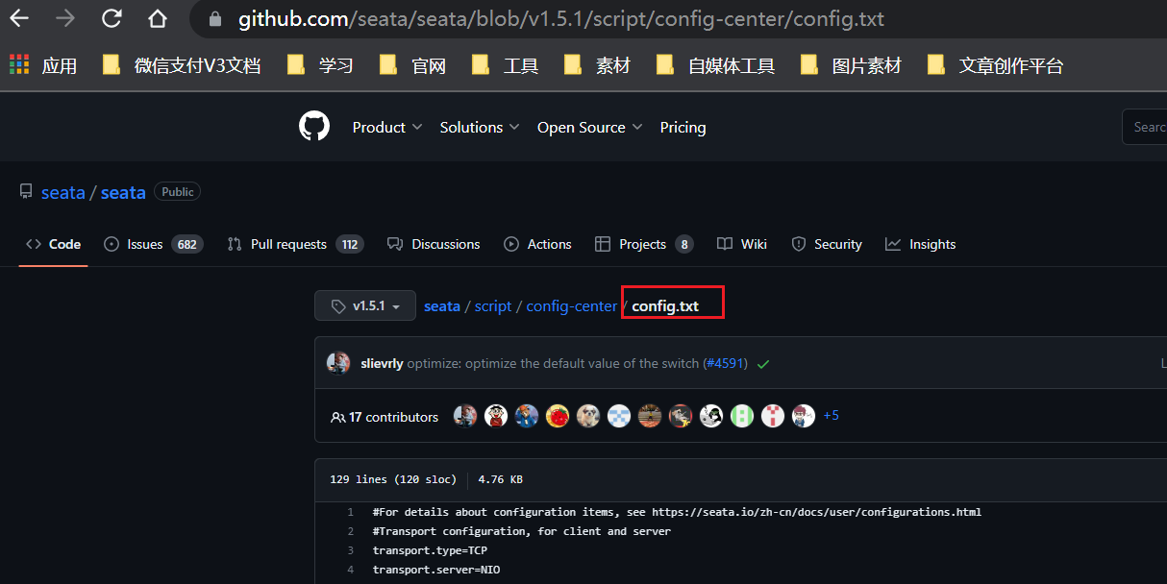Open the bold seata repository link
Screen dimensions: 1167x584
123,192
